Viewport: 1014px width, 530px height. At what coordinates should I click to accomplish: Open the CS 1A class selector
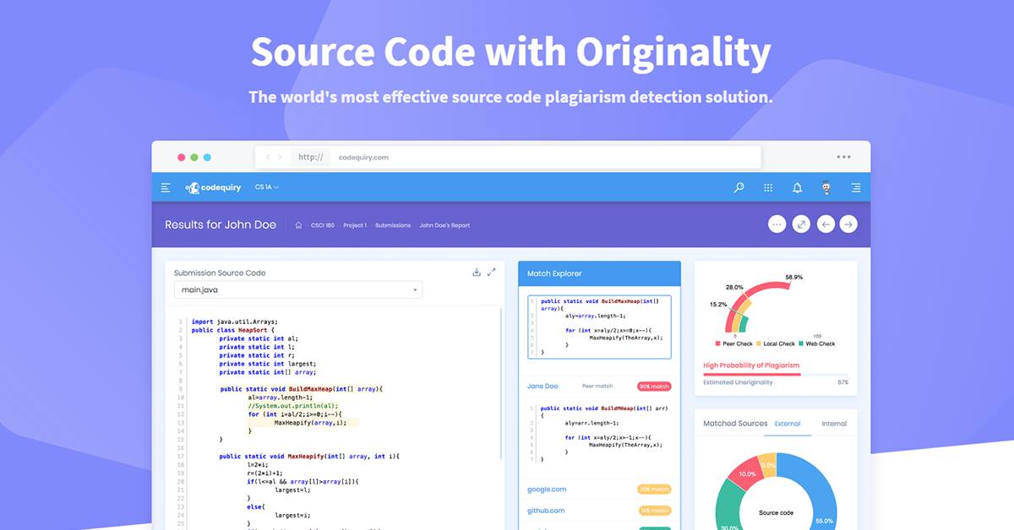[x=266, y=187]
